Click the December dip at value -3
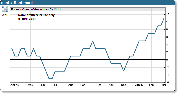 click(124, 71)
